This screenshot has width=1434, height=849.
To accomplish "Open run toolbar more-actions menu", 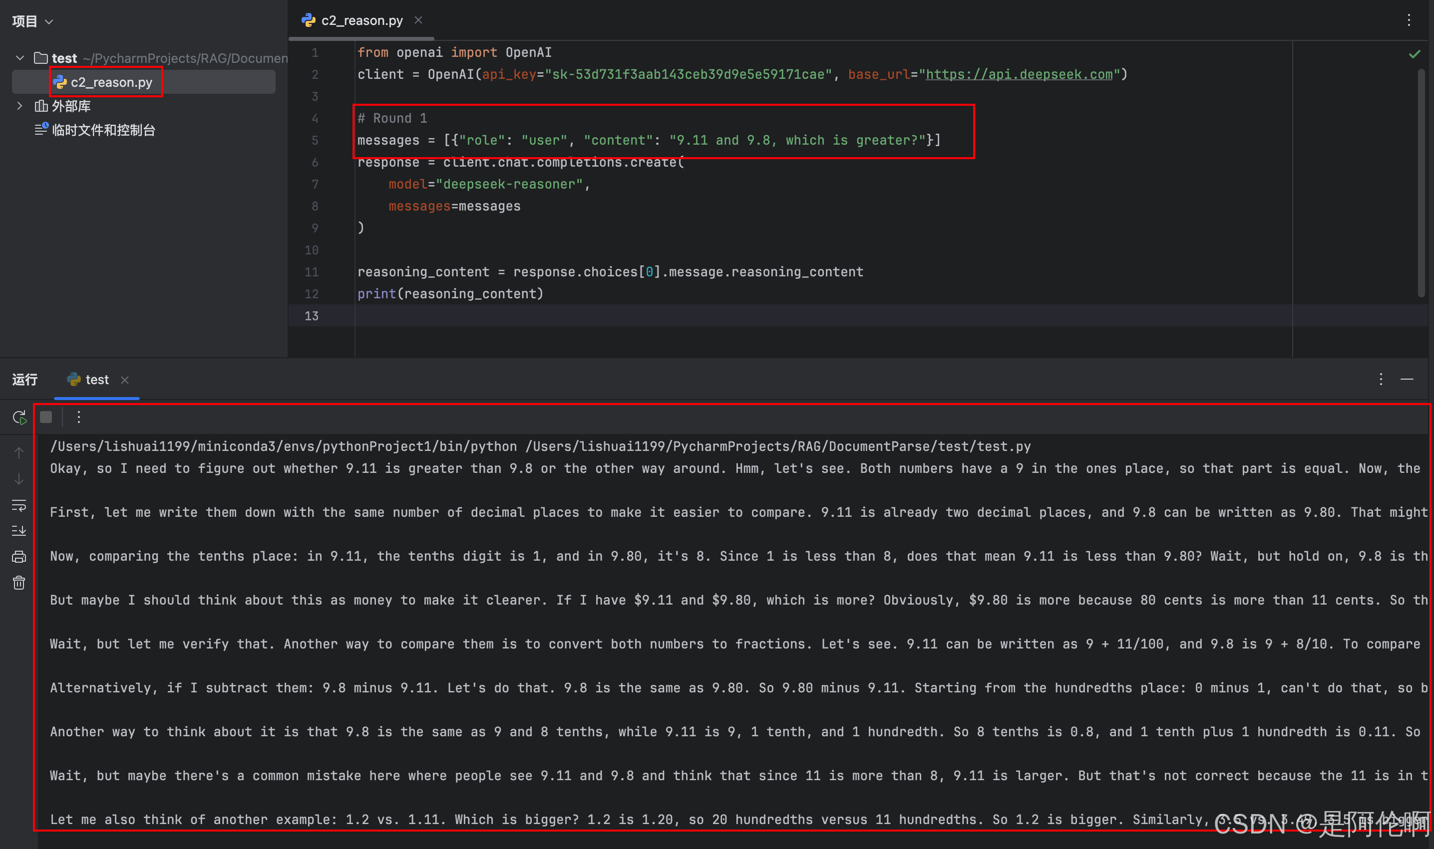I will (x=79, y=418).
